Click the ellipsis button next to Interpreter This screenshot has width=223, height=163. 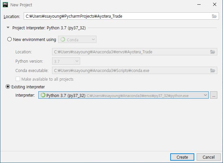tap(214, 95)
